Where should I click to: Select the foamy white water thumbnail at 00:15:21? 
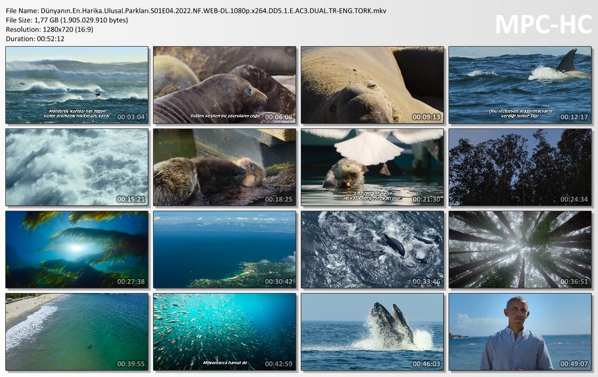77,167
